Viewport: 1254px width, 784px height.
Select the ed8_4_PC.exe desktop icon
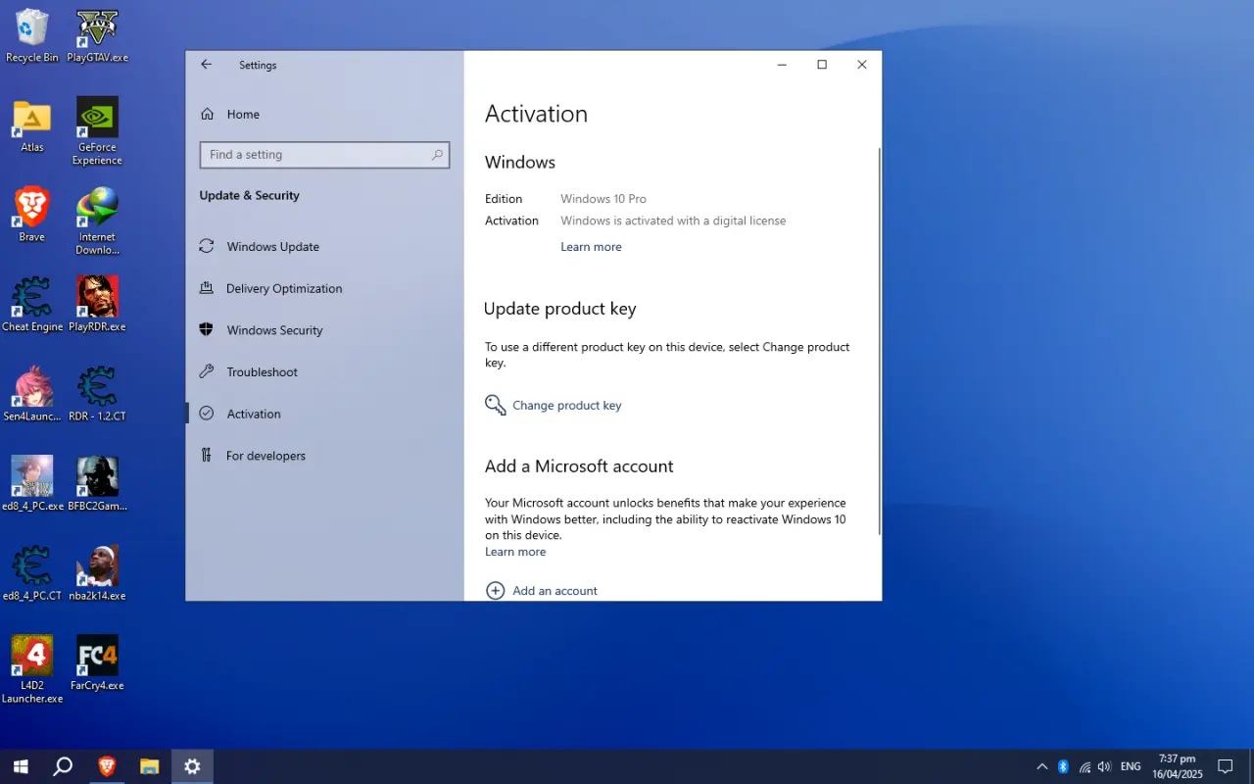tap(32, 484)
